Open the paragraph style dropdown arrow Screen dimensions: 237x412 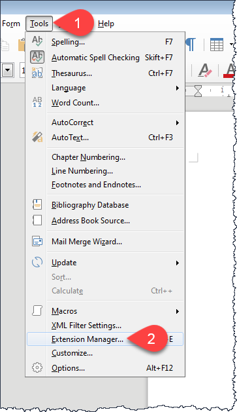[8, 71]
